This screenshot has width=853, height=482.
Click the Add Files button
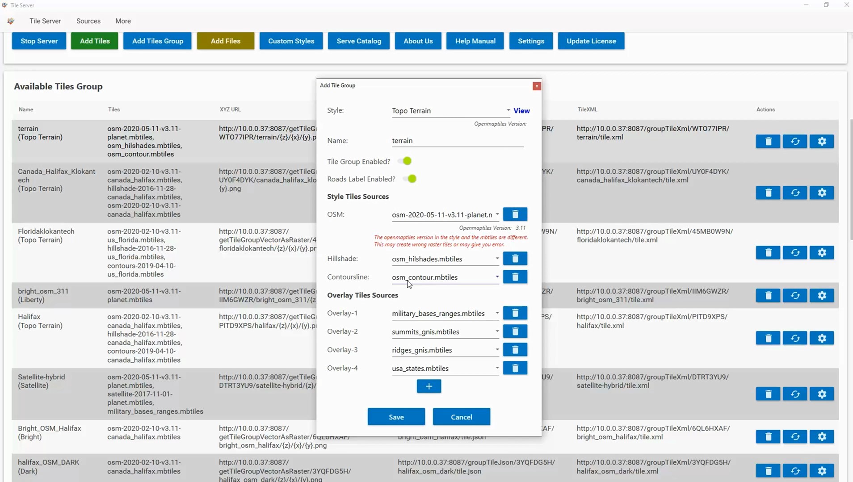pyautogui.click(x=226, y=41)
